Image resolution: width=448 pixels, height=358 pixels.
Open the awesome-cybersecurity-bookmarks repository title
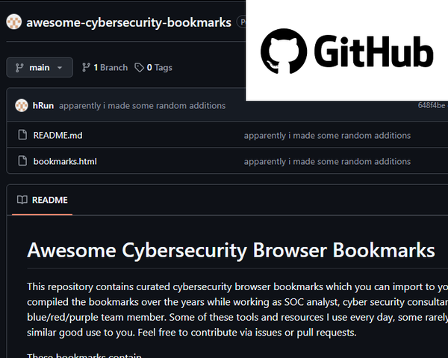128,22
